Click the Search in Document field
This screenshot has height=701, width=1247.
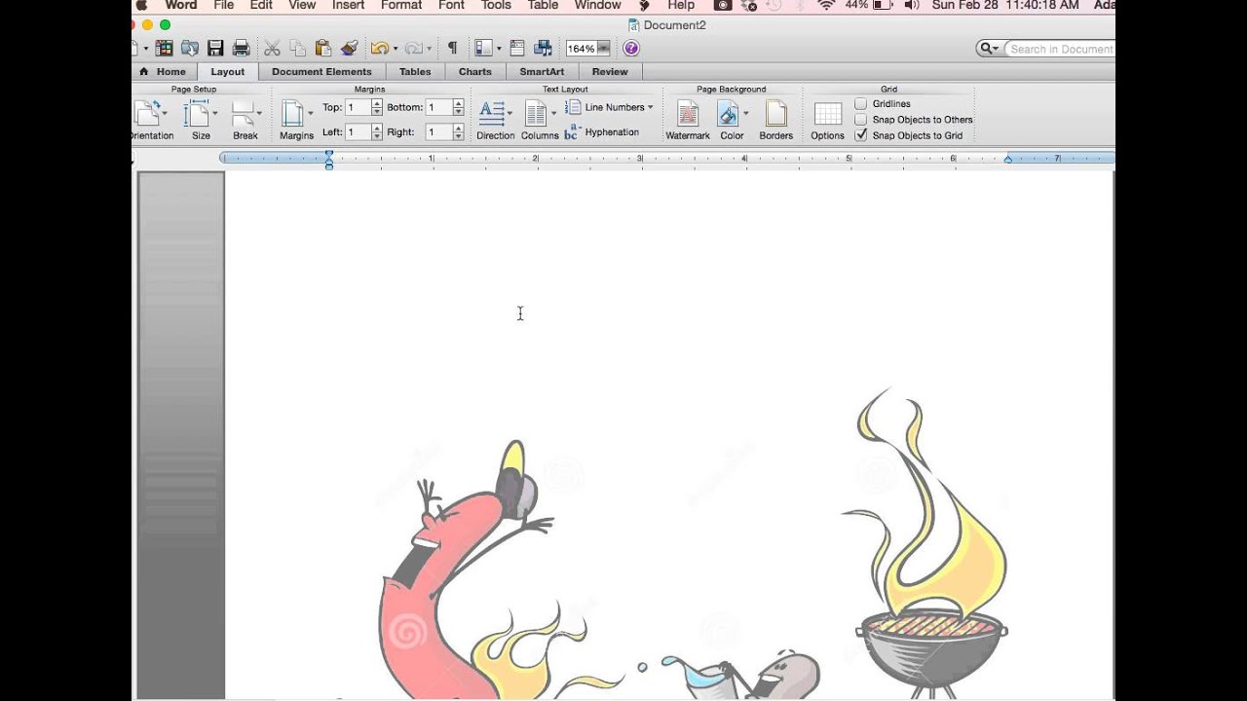(x=1060, y=49)
